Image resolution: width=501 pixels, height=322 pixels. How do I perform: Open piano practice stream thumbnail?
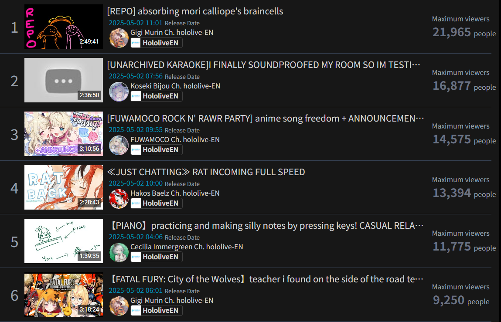[64, 241]
